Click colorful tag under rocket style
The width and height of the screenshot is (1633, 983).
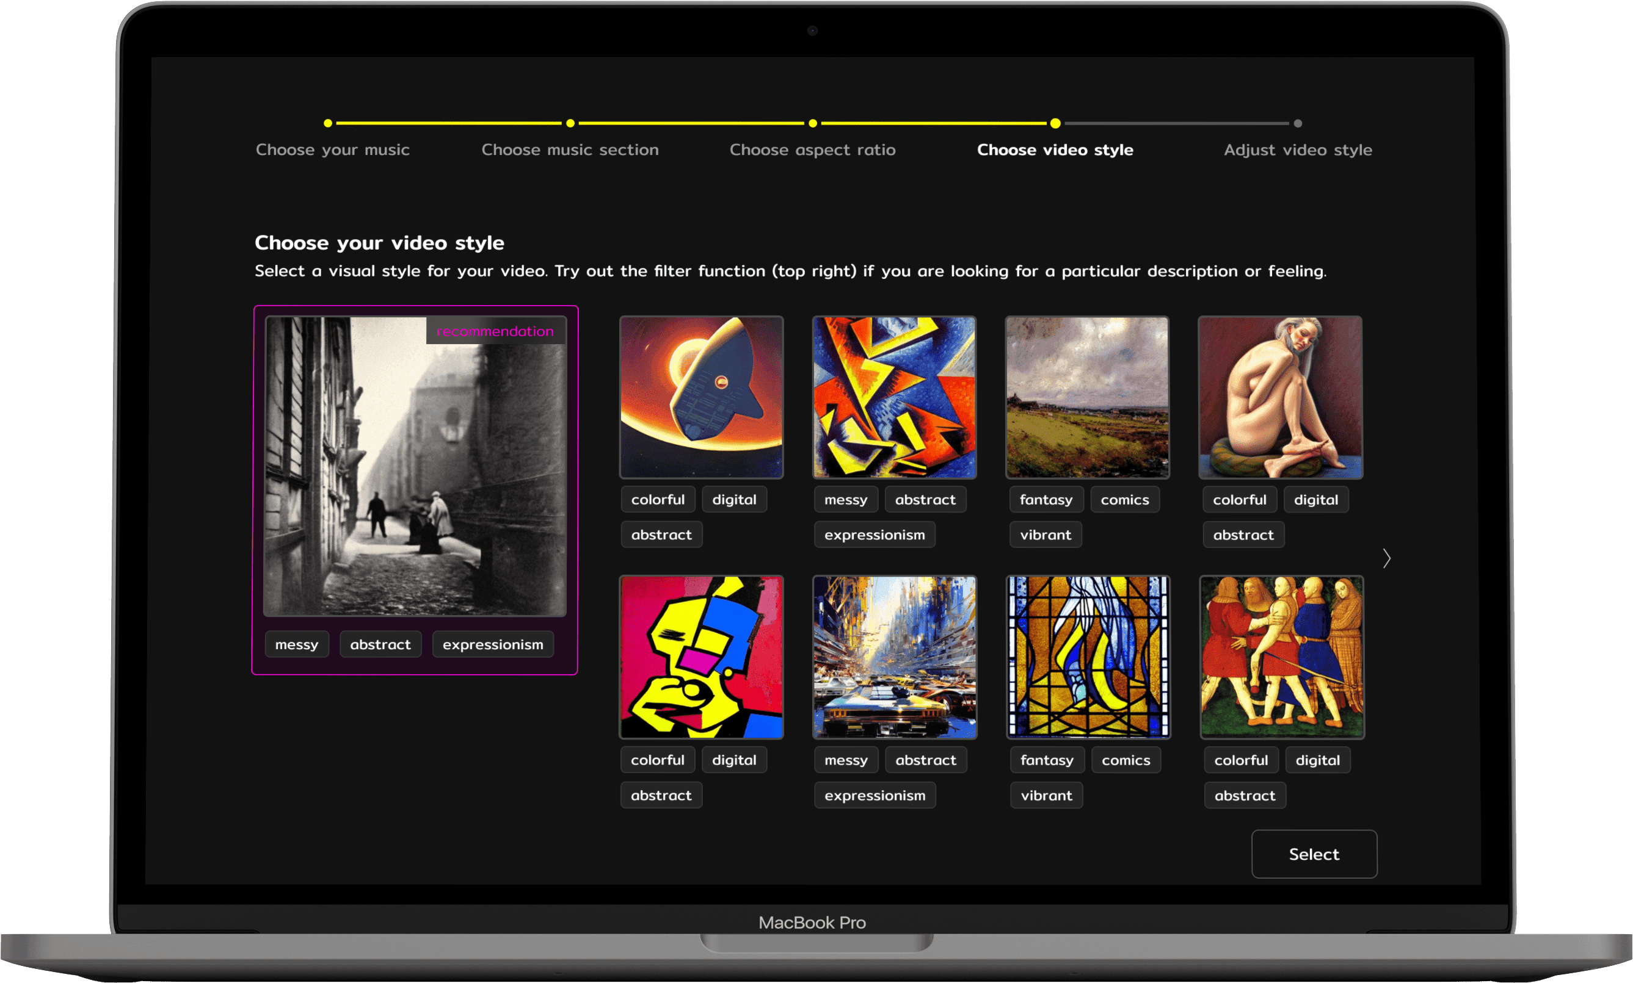[x=658, y=500]
